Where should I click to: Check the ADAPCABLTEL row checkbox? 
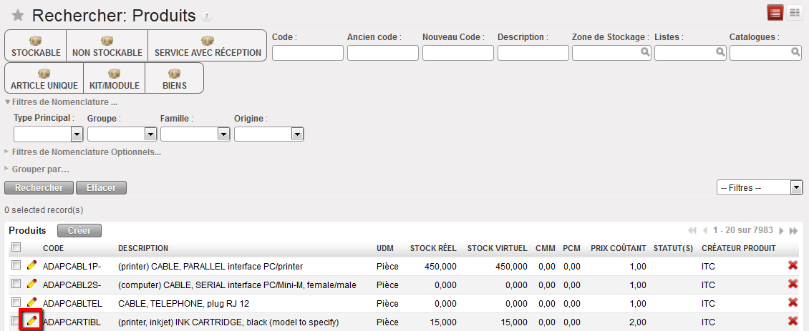tap(16, 302)
